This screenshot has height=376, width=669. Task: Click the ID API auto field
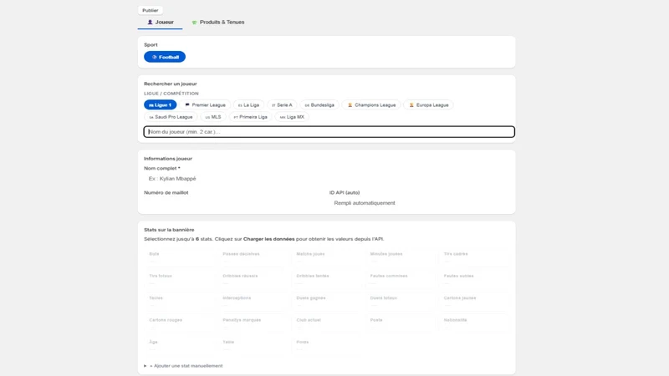point(419,203)
